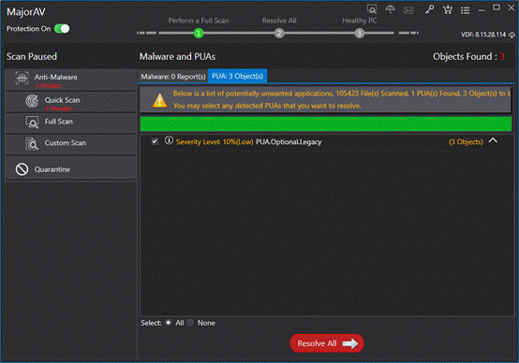This screenshot has width=519, height=363.
Task: Open the scan monitor icon in title bar
Action: (372, 9)
